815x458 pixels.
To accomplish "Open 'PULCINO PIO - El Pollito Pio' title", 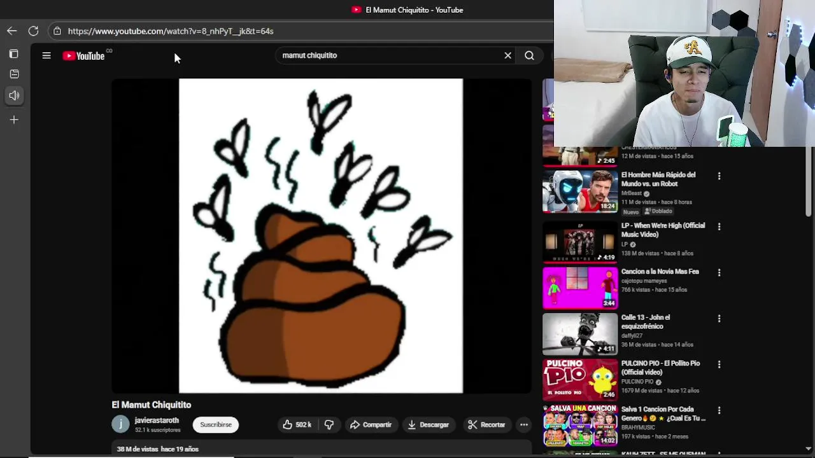I will tap(660, 368).
